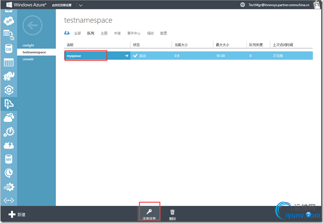This screenshot has width=323, height=223.
Task: Click the globe language icon
Action: coord(243,5)
